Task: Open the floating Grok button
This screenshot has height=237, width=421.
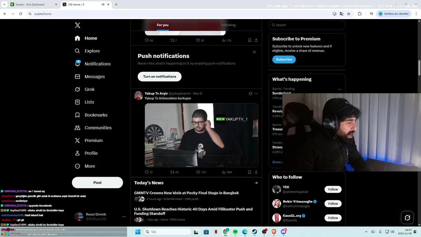Action: click(407, 218)
